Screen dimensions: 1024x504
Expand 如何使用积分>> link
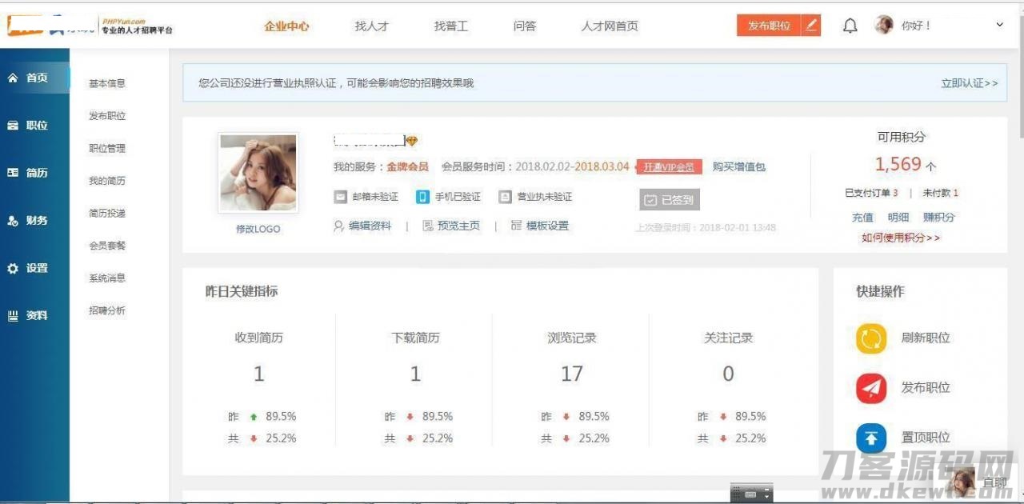tap(901, 238)
